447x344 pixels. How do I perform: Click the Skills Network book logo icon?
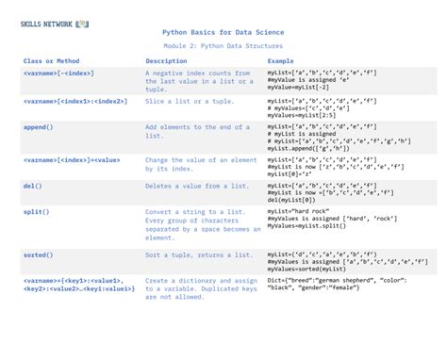82,24
